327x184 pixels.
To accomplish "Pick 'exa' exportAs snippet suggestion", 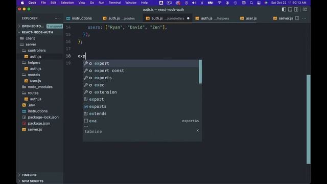I will click(141, 121).
